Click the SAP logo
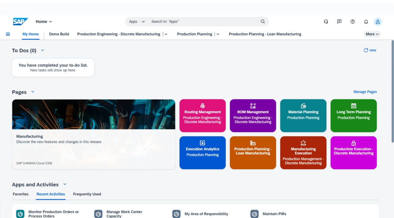The width and height of the screenshot is (394, 218). pyautogui.click(x=20, y=21)
